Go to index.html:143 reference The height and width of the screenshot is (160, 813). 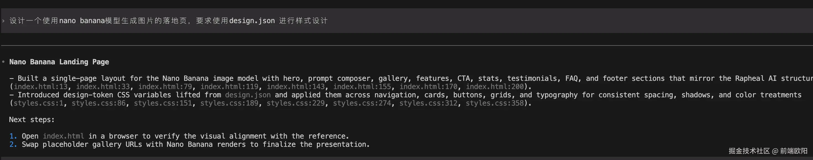click(295, 87)
